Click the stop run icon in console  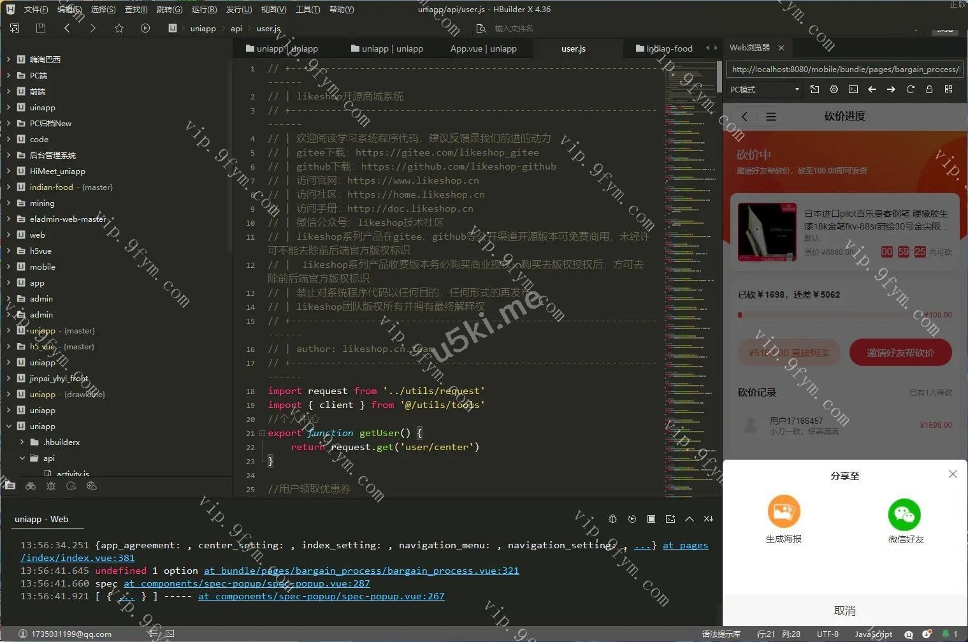pos(651,519)
